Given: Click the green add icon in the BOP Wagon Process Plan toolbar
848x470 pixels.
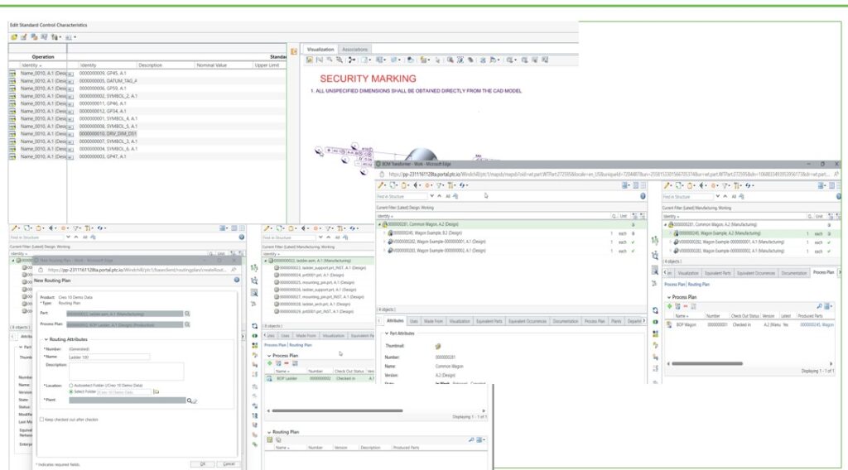Looking at the screenshot, I should coord(671,306).
